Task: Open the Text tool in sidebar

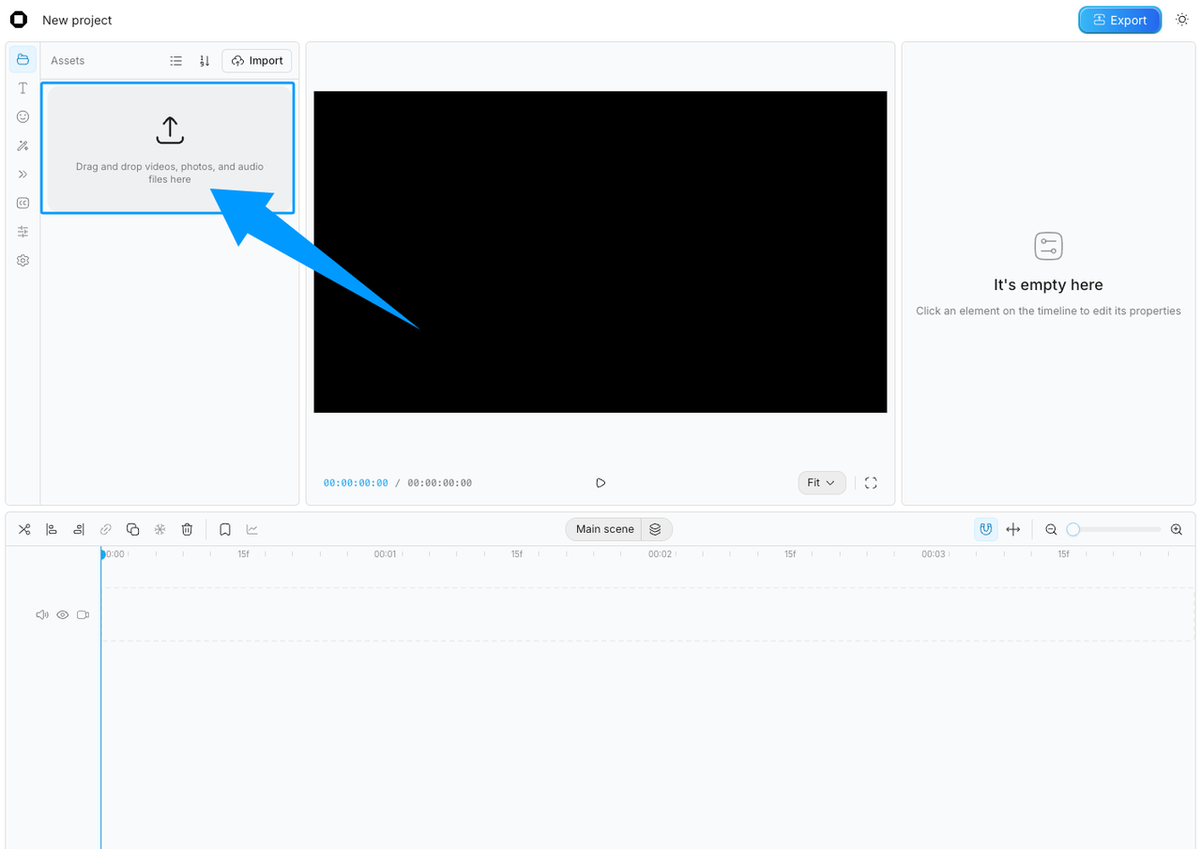Action: [23, 88]
